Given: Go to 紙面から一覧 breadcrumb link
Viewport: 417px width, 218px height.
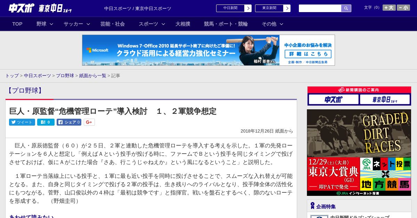Looking at the screenshot, I should 93,75.
